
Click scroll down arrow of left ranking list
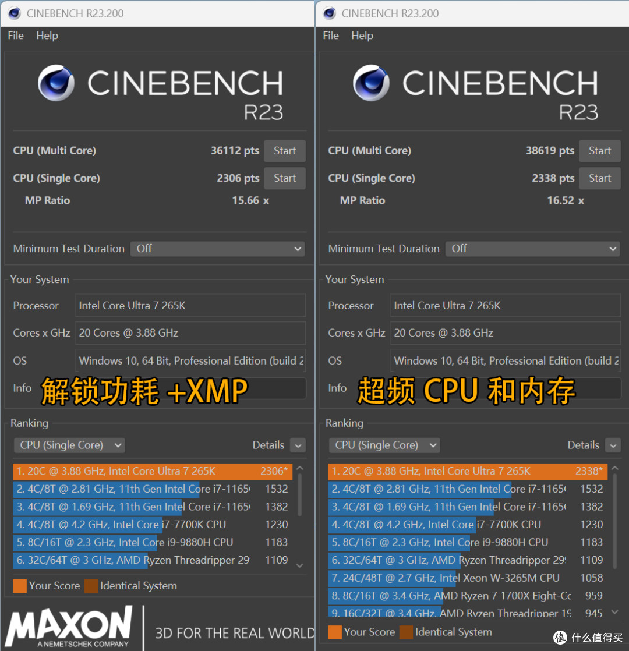pos(300,565)
